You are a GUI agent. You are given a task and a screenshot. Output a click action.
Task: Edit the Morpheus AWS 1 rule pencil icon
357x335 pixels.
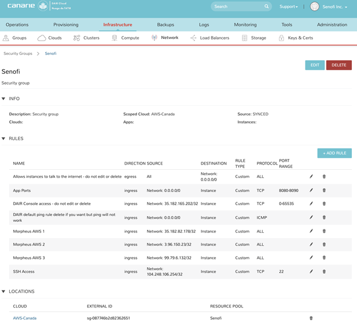tap(311, 232)
